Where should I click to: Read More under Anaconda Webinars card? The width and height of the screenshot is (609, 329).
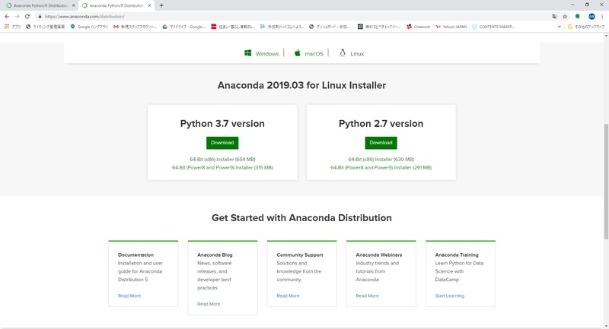tap(367, 296)
